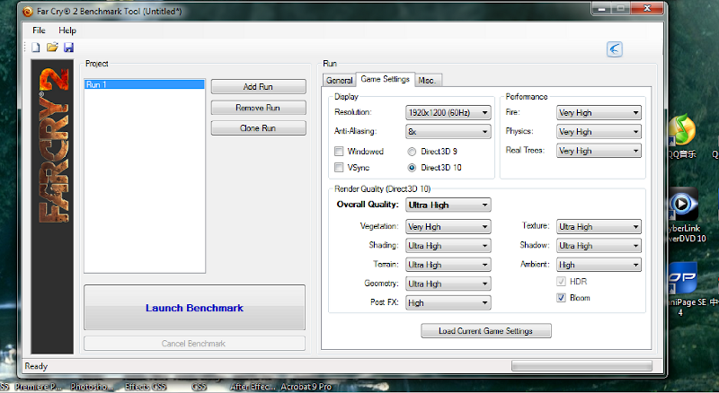Open the Ambient quality dropdown
Screen dimensions: 719x393
click(x=599, y=265)
